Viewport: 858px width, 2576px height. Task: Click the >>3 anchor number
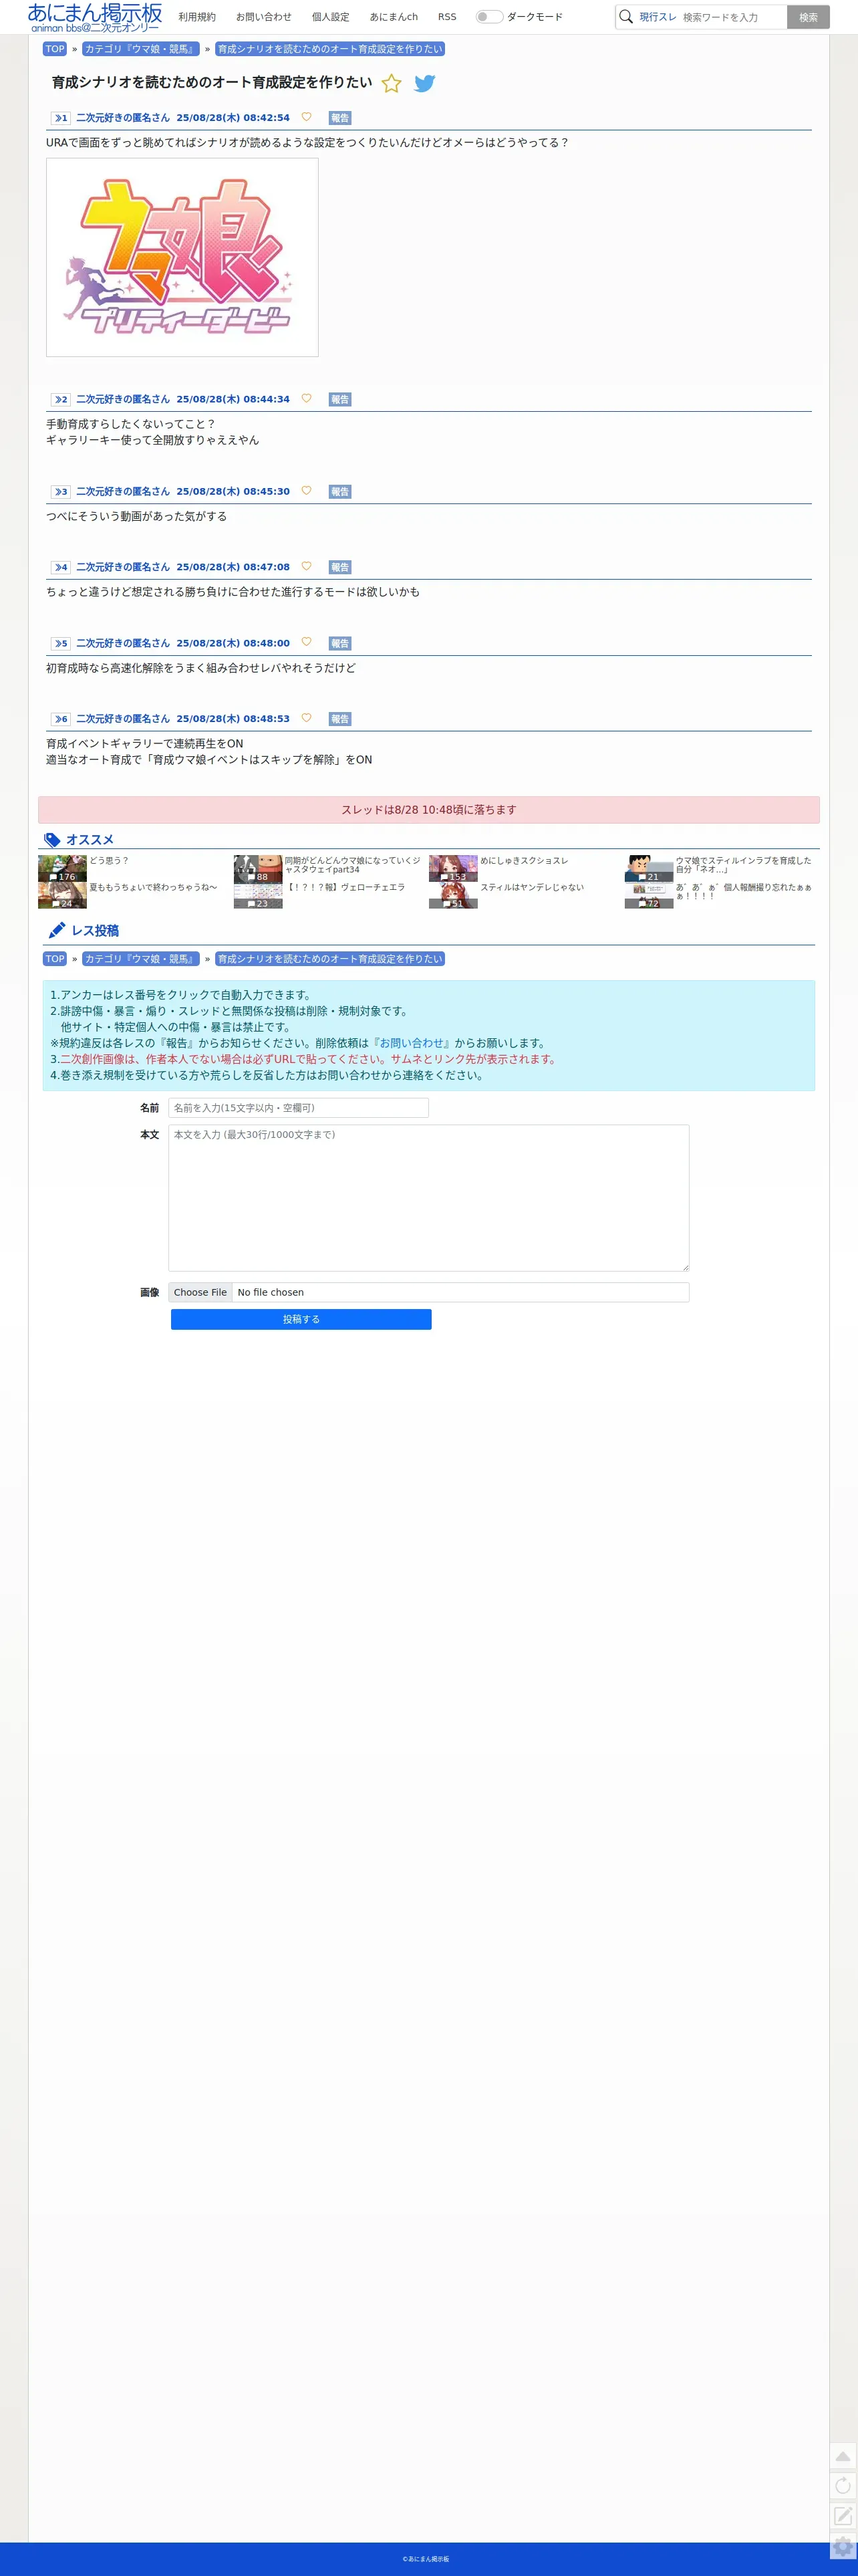click(61, 491)
